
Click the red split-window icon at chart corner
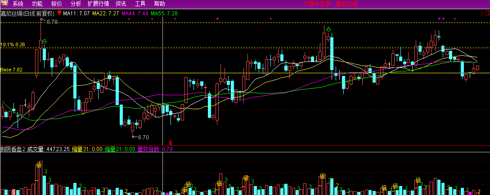click(x=487, y=13)
